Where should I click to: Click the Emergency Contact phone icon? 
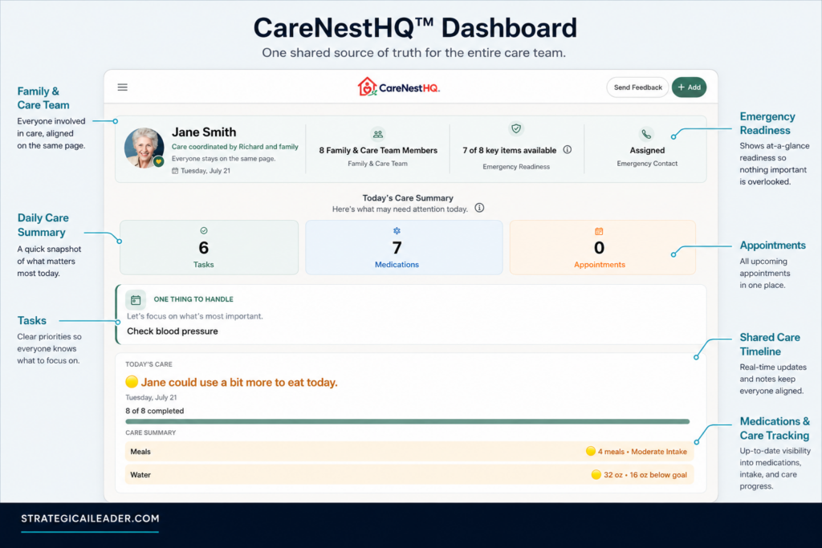point(646,134)
